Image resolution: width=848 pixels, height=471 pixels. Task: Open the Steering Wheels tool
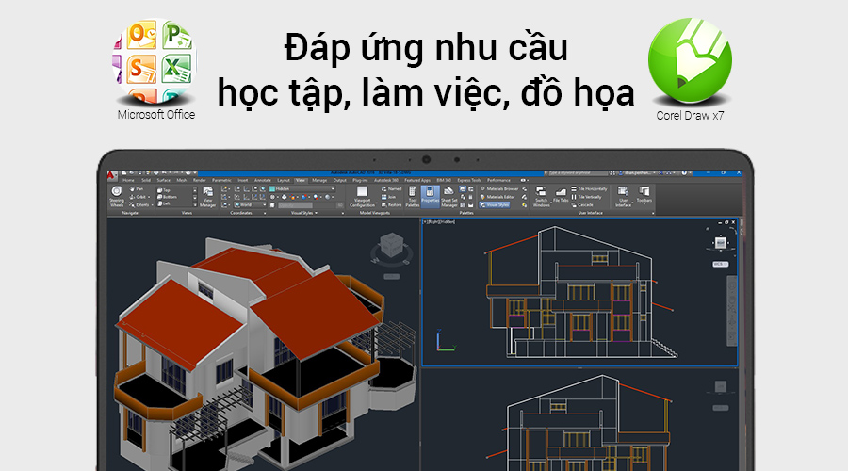tap(116, 197)
